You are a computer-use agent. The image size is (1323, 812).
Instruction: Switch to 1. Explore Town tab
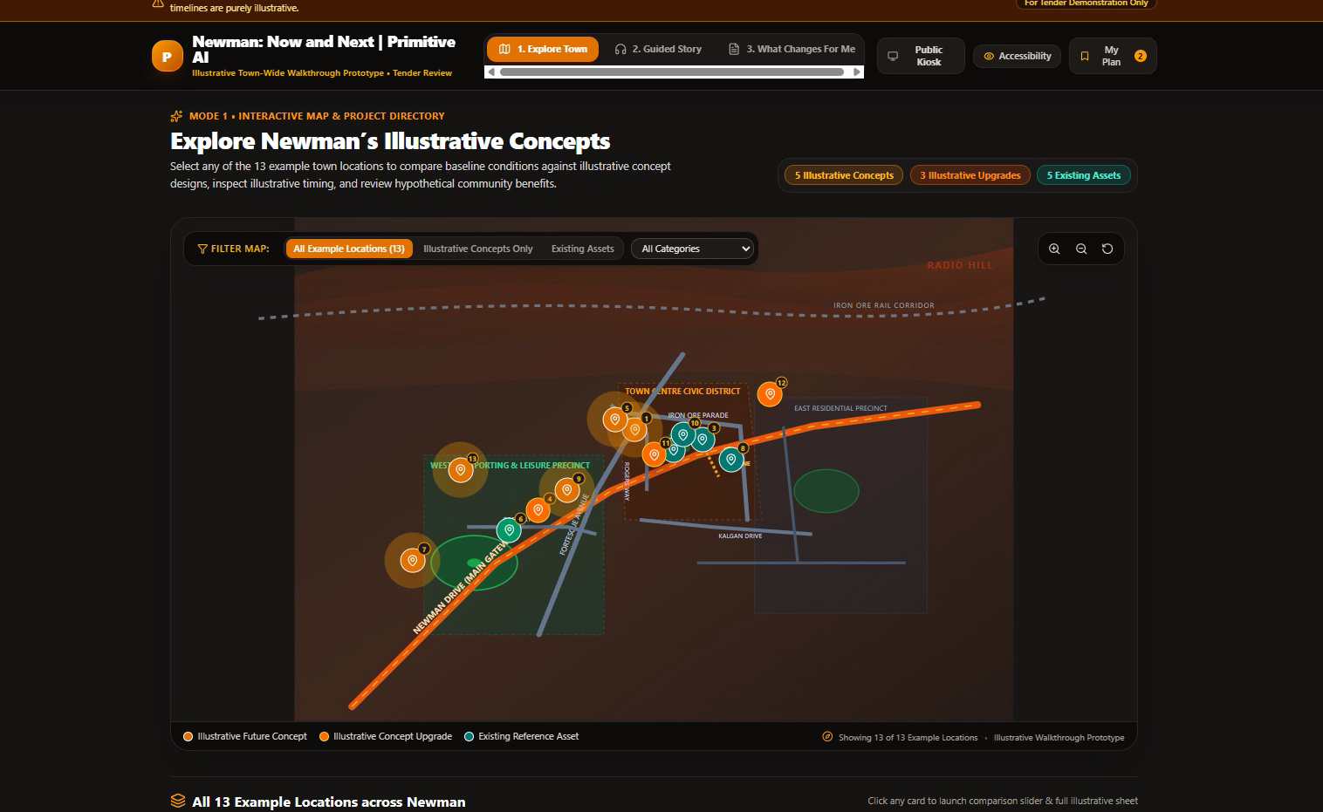coord(543,49)
